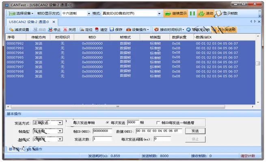The width and height of the screenshot is (266, 162).
Task: Open the 选择设备 device selector icon
Action: click(12, 13)
